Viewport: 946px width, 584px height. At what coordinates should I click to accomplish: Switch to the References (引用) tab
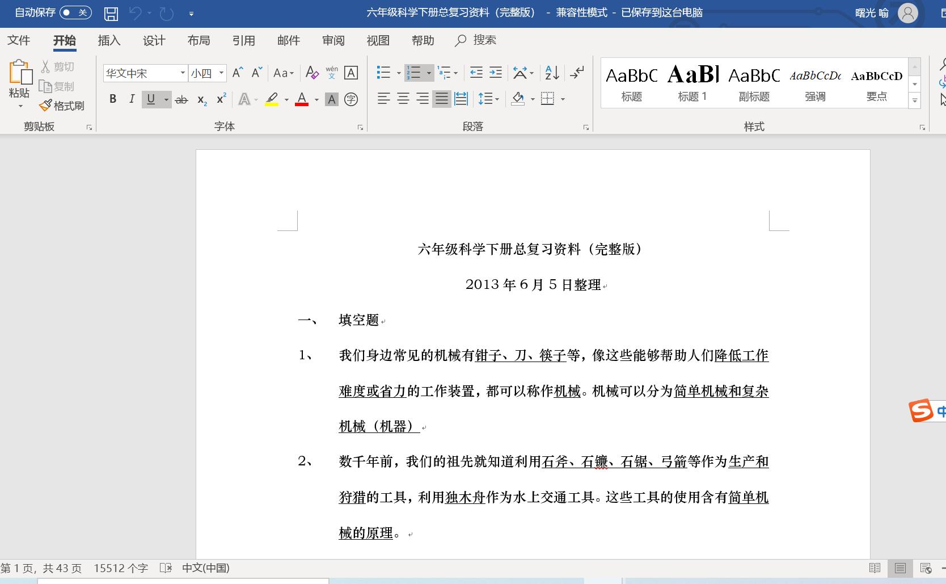(244, 40)
